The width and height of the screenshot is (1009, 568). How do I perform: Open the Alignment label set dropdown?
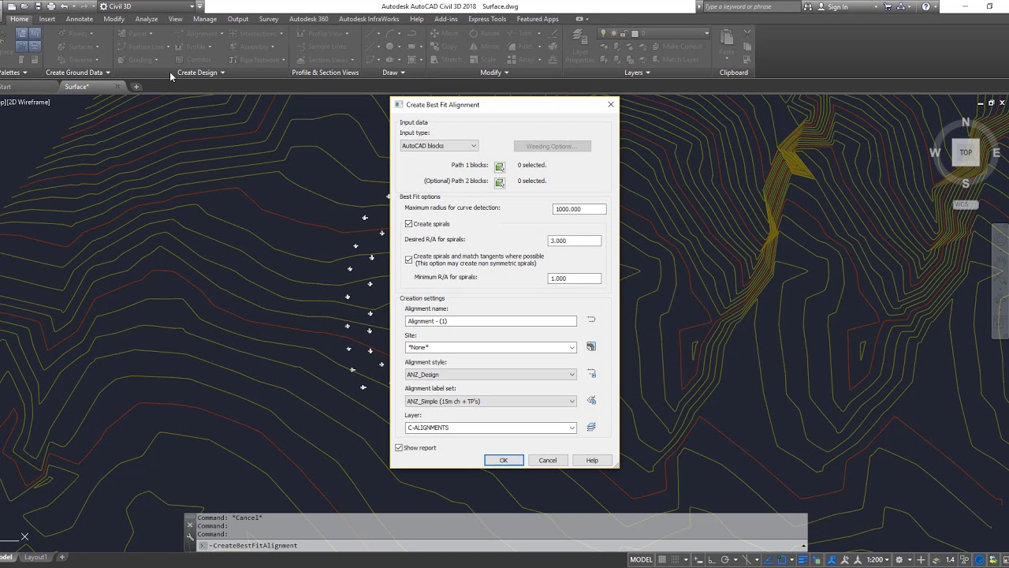click(x=490, y=402)
